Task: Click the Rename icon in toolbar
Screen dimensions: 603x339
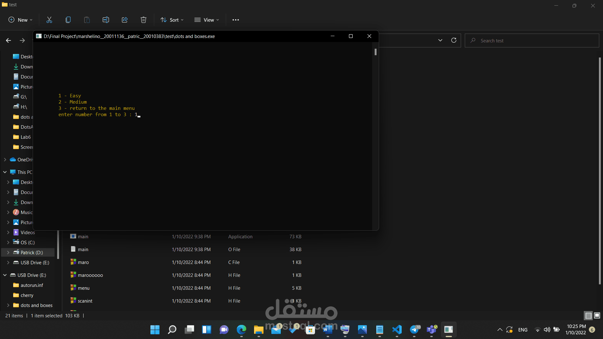Action: (106, 20)
